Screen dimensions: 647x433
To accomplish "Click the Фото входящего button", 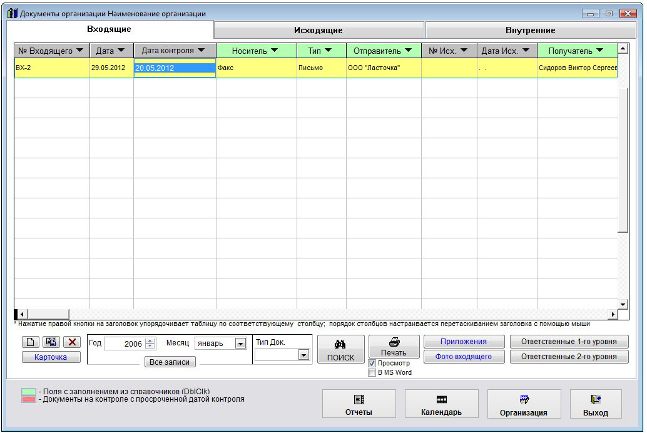I will (x=464, y=357).
